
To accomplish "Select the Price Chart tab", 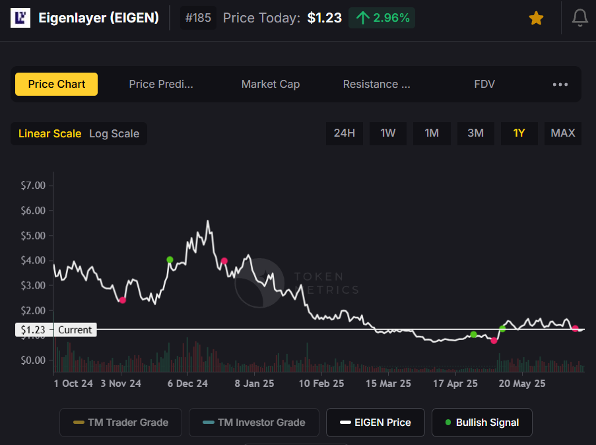I will tap(56, 84).
